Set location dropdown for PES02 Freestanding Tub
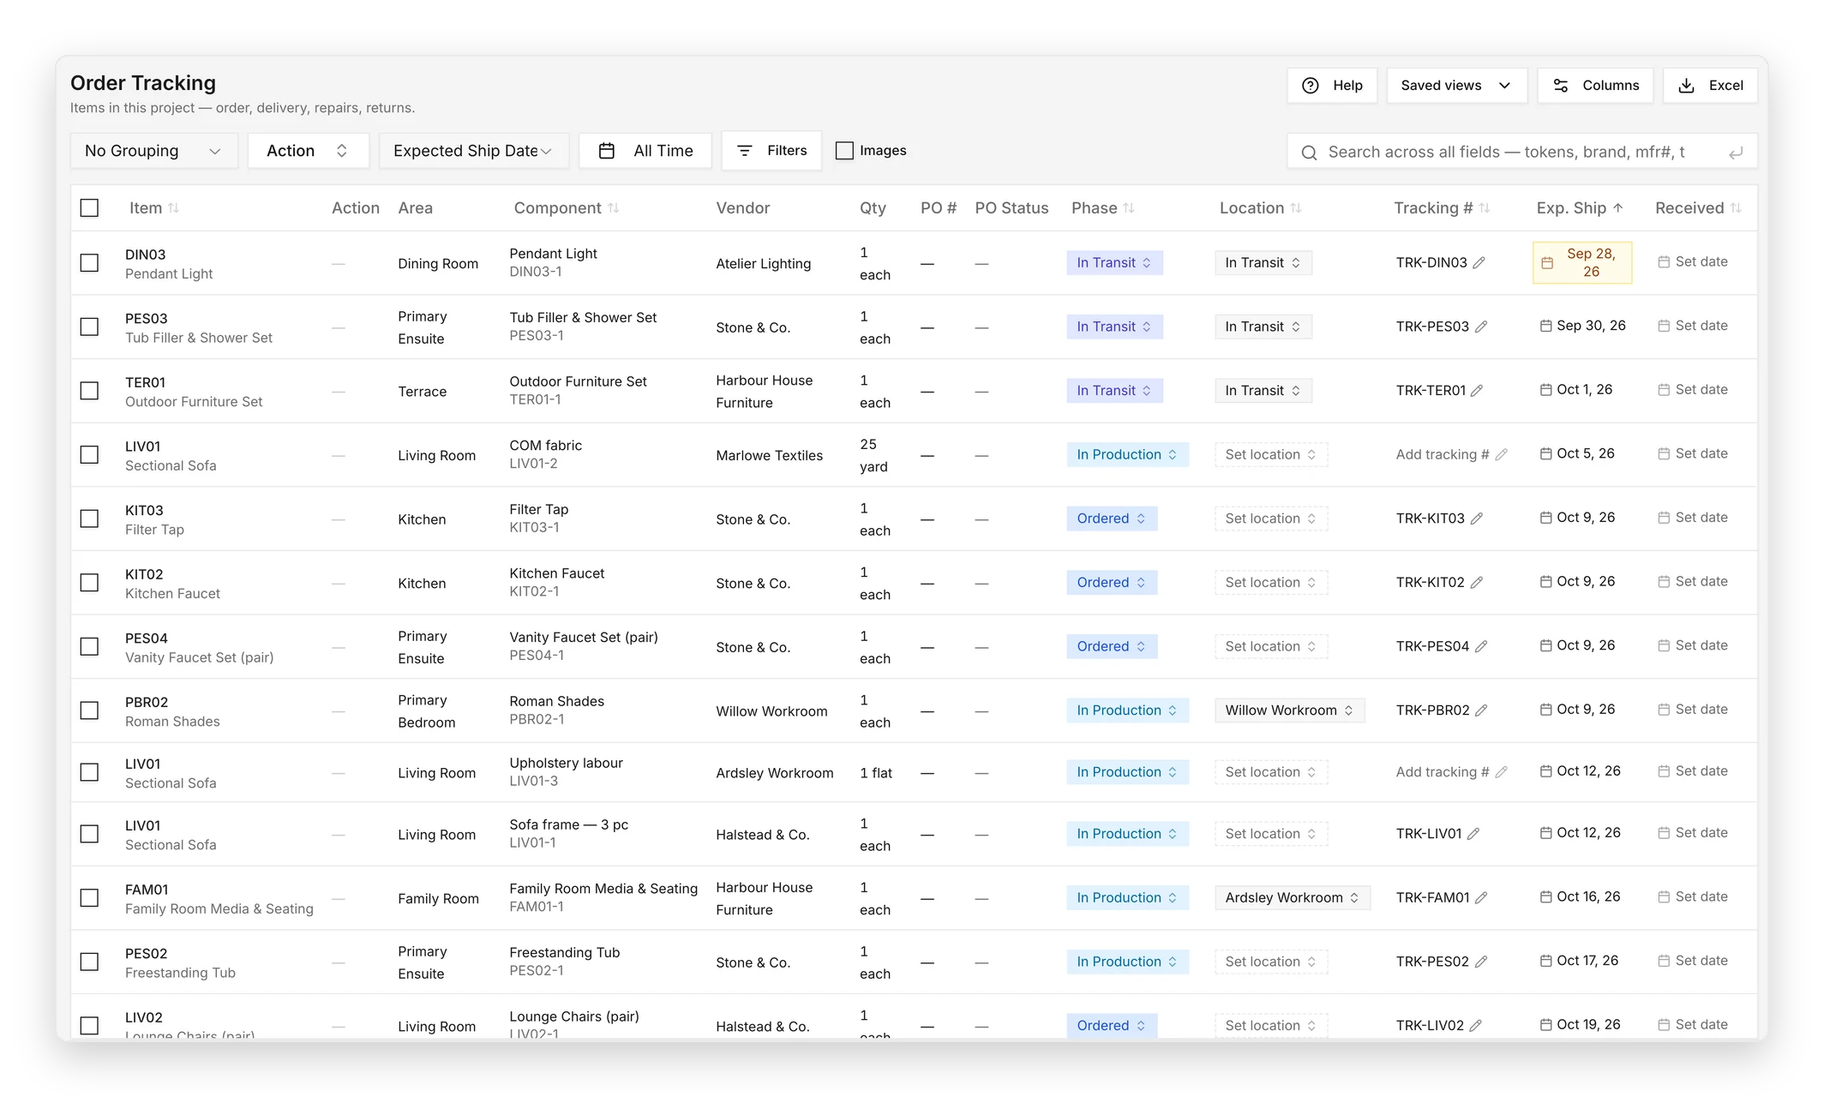 [1271, 962]
